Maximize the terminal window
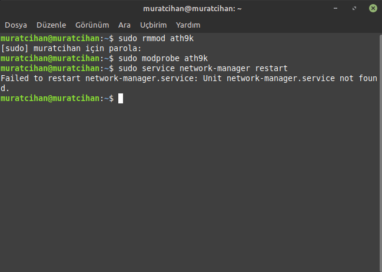382x272 pixels. 354,9
